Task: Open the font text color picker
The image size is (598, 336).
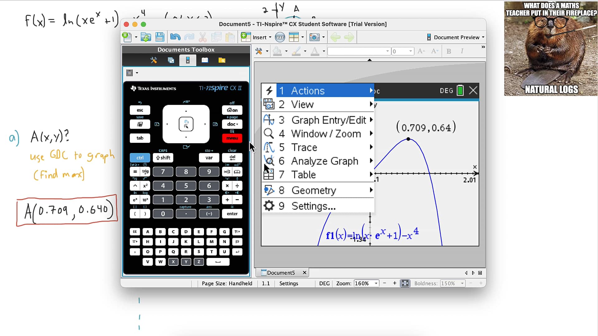Action: click(x=316, y=51)
